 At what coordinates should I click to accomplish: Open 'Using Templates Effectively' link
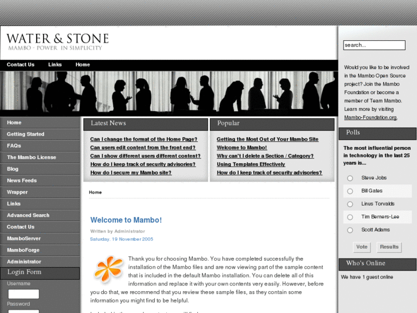pos(251,164)
